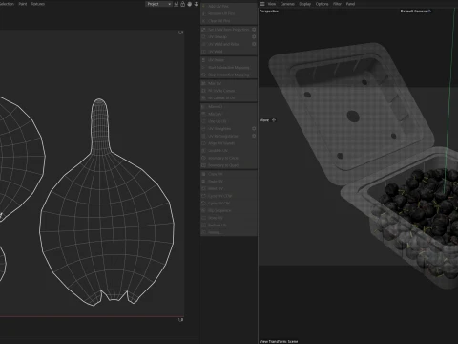This screenshot has width=458, height=344.
Task: Run the Fit UV to Canvas command
Action: [x=221, y=91]
